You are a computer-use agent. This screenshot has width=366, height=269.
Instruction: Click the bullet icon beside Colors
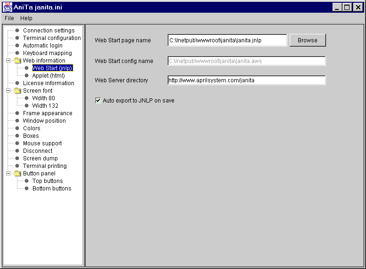coord(17,128)
